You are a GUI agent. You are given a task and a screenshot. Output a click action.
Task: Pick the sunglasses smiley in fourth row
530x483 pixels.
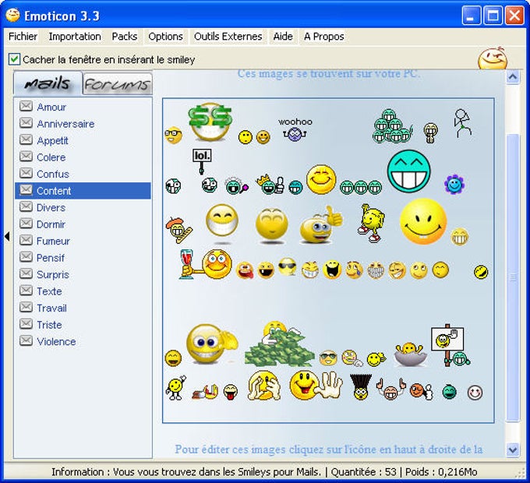287,267
